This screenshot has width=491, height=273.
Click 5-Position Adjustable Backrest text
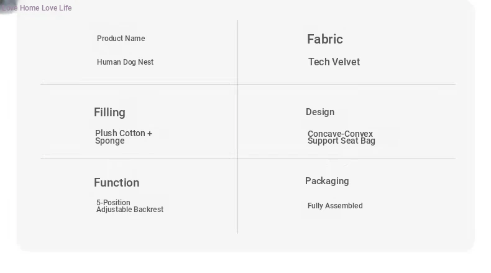point(129,206)
